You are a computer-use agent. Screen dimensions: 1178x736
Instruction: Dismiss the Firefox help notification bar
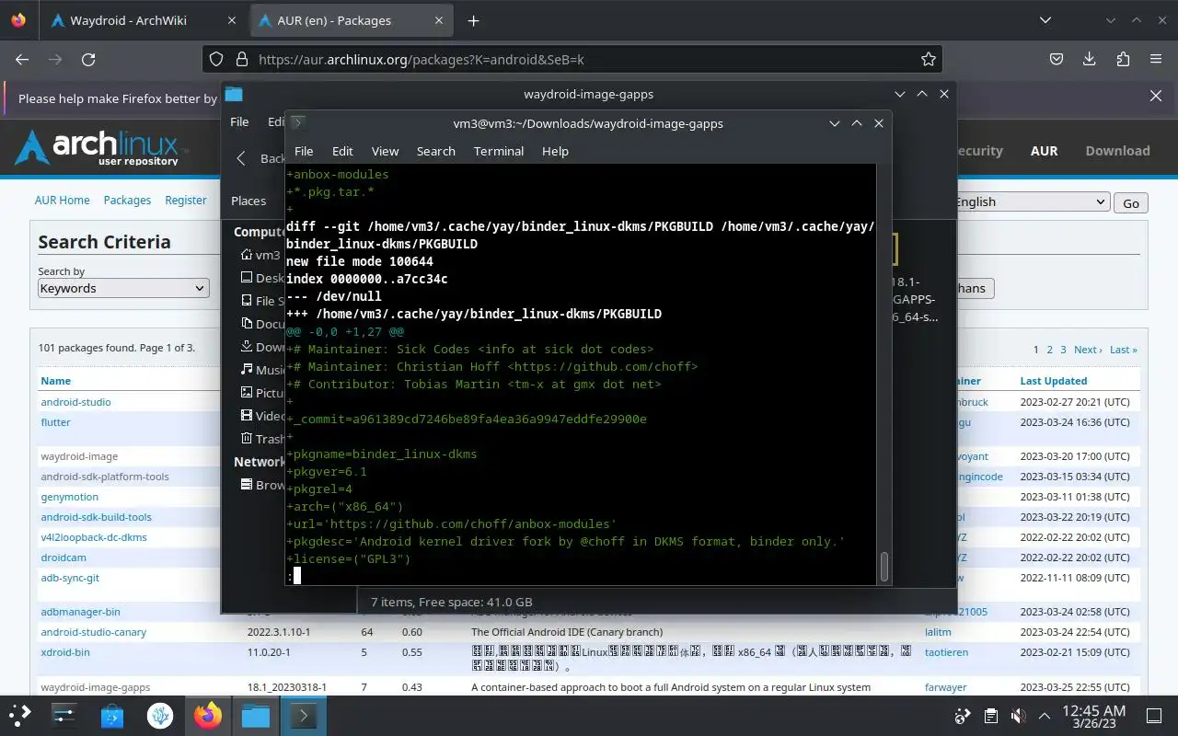tap(1156, 96)
